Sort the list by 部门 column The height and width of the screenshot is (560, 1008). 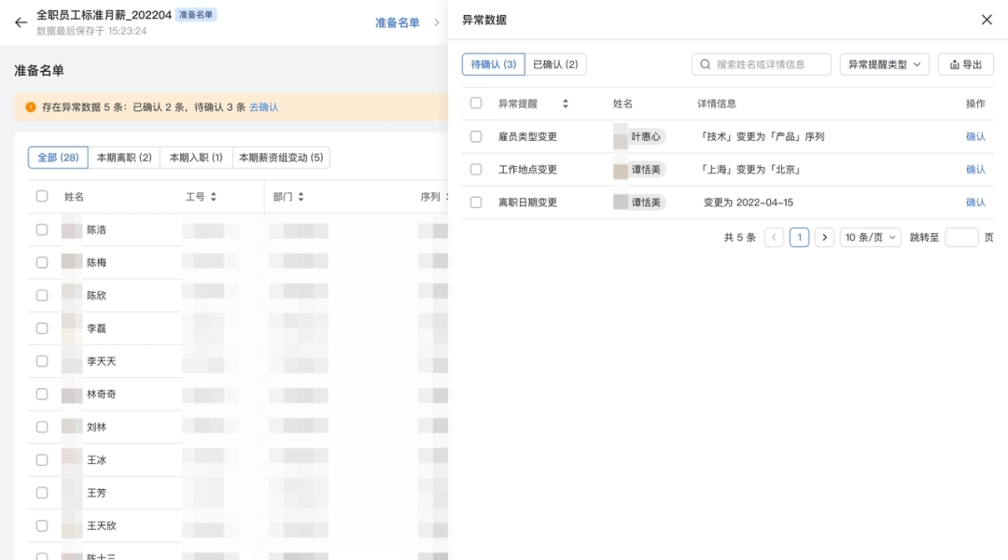pos(301,197)
